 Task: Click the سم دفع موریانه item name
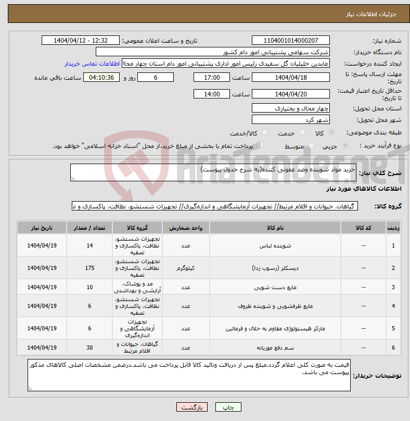275,348
